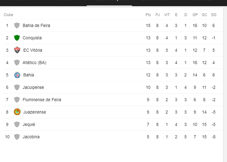Click the gray shield beside Jacuipense

(17, 87)
